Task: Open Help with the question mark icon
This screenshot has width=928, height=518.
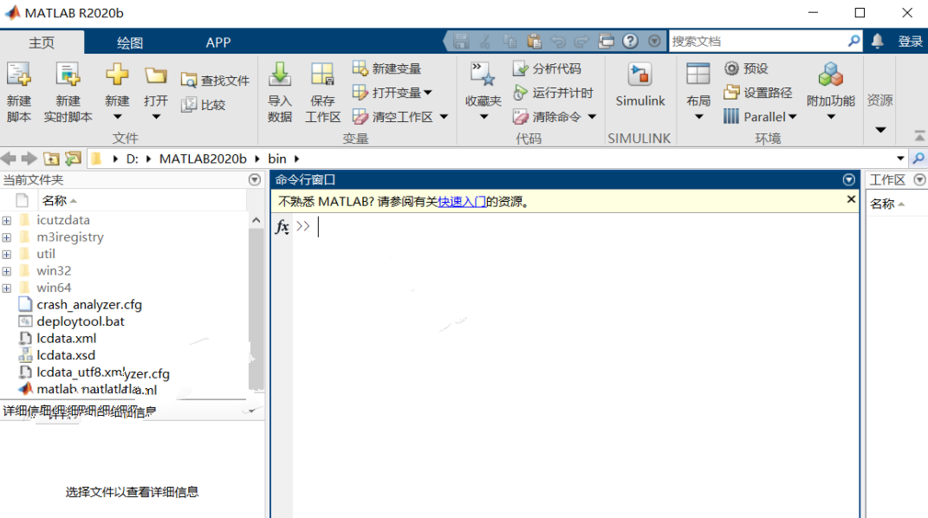Action: click(x=630, y=42)
